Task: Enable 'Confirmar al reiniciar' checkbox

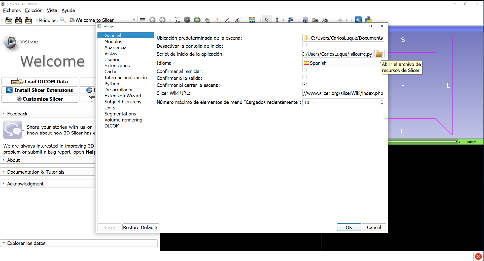Action: point(304,71)
